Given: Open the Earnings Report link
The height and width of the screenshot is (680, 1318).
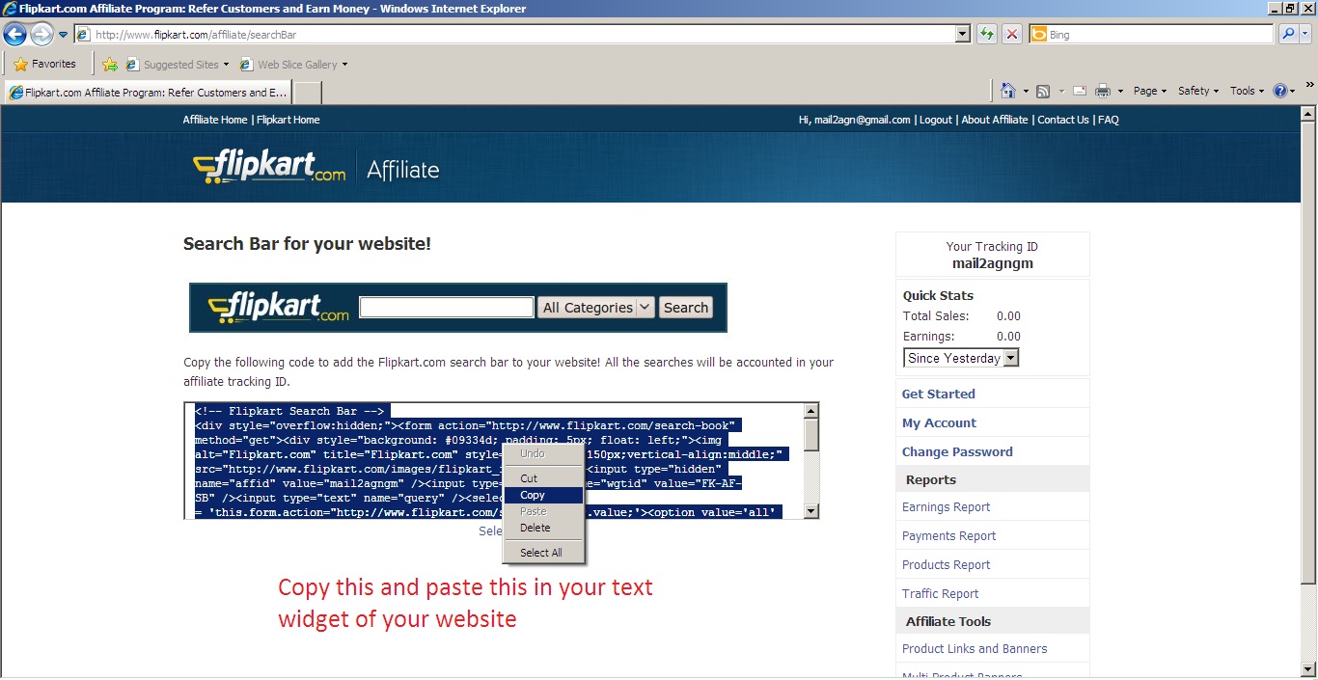Looking at the screenshot, I should click(x=947, y=507).
